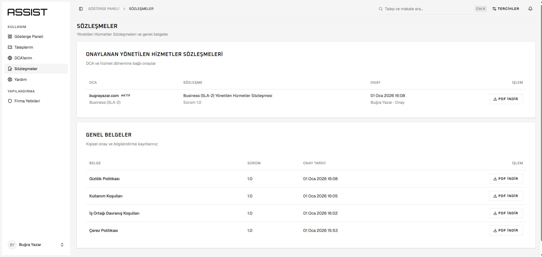Go to Gösterge Paneli breadcrumb
Viewport: 542px width, 257px height.
[104, 9]
